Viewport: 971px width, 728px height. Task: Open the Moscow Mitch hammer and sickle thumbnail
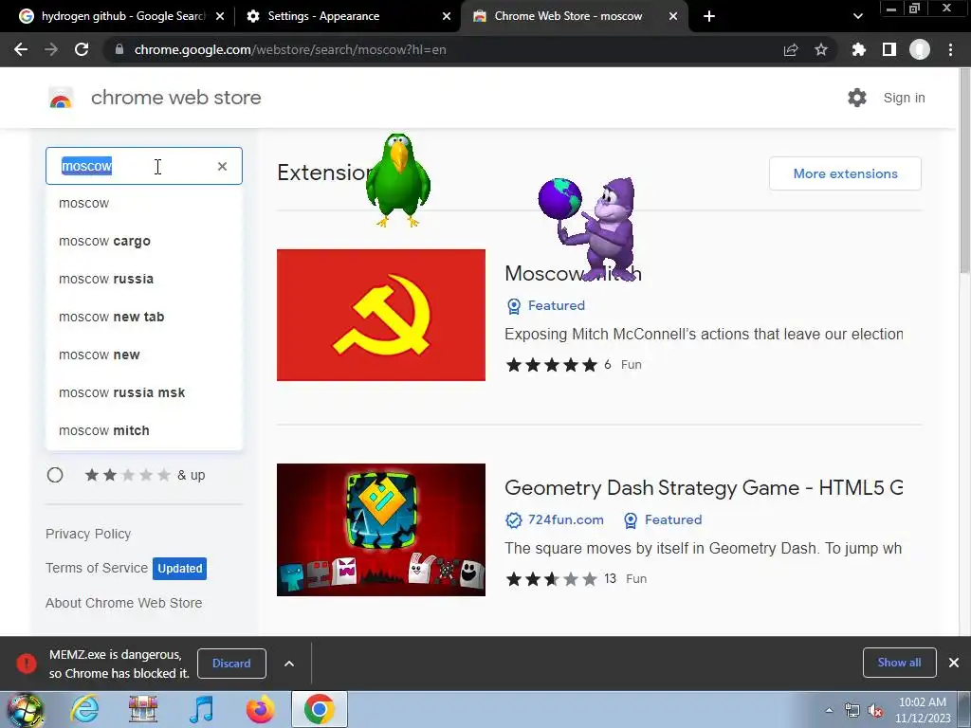click(381, 315)
